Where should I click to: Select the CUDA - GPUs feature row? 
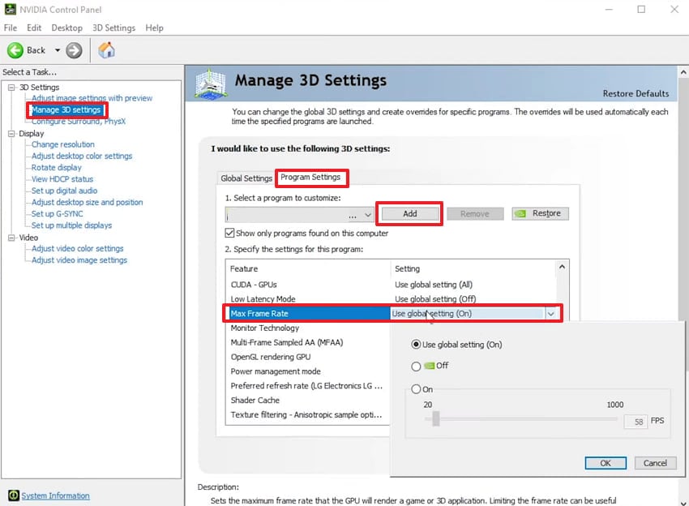[x=254, y=285]
